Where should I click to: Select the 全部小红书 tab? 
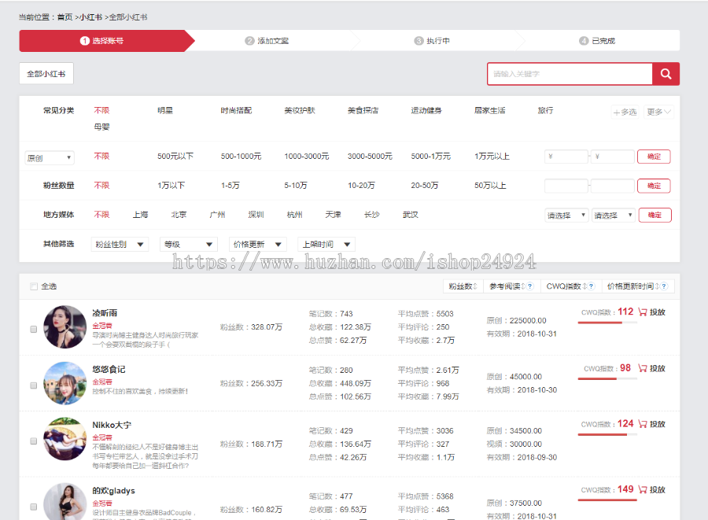pyautogui.click(x=46, y=74)
